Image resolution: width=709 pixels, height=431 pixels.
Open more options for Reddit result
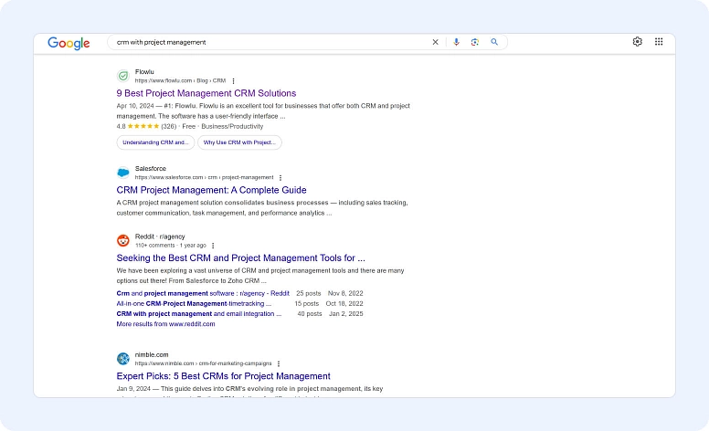tap(213, 246)
